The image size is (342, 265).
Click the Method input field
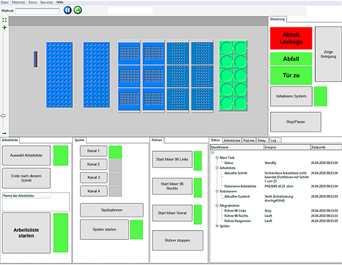tap(37, 10)
